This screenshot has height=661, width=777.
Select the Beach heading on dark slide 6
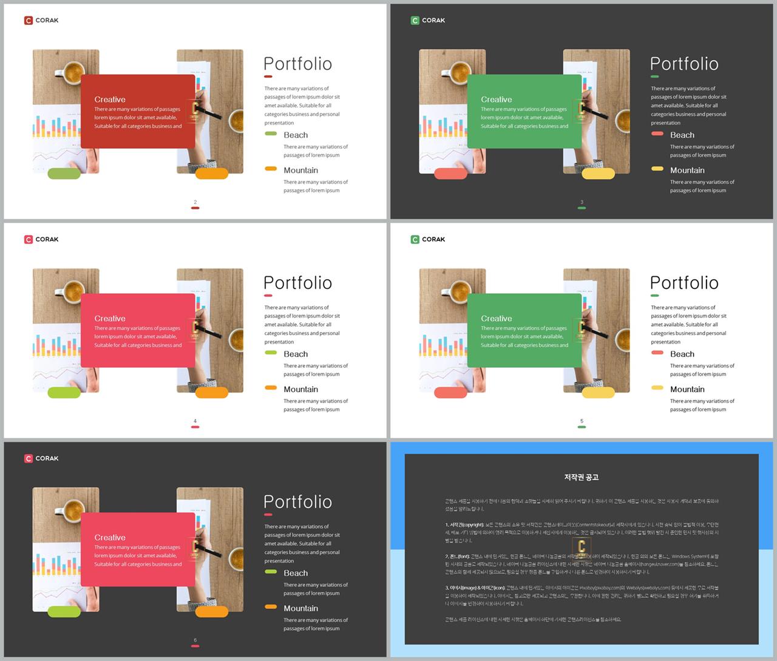point(296,573)
